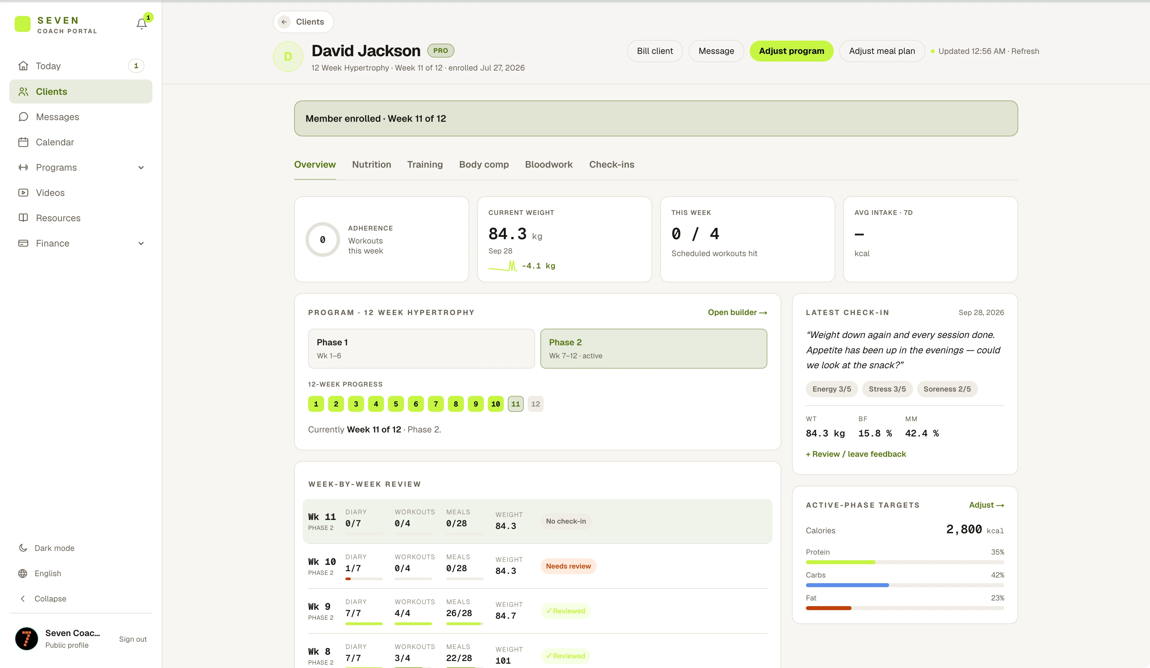Screen dimensions: 1150x668
Task: Click the Carbs target progress bar
Action: click(904, 585)
